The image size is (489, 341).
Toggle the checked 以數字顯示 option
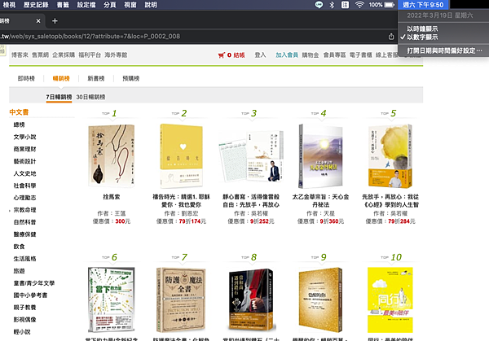point(422,37)
